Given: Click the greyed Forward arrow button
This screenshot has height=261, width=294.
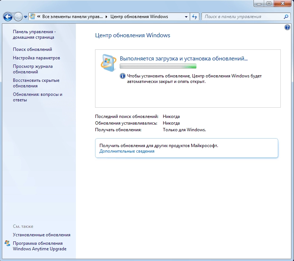Looking at the screenshot, I should (x=18, y=17).
